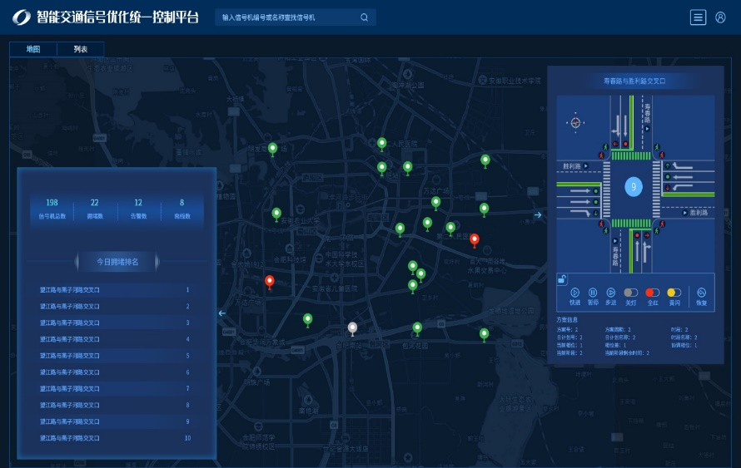
Task: Open the user profile icon
Action: point(720,17)
